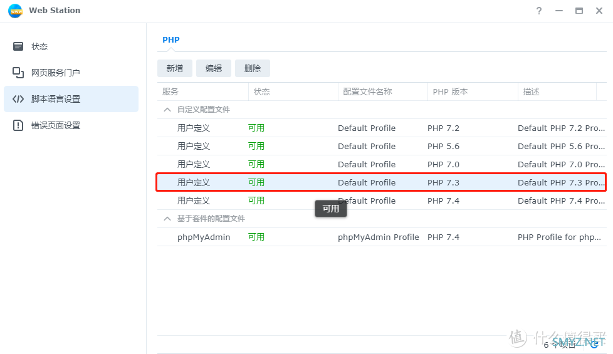Sort by the 配置文件名称 column header
The image size is (613, 354).
[x=383, y=92]
